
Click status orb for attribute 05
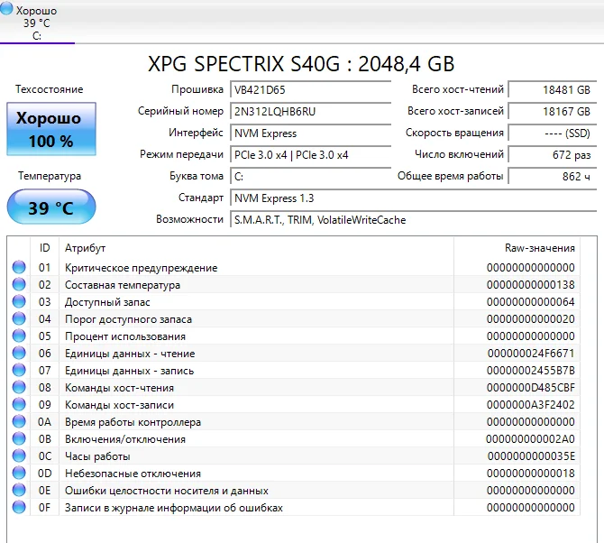click(x=19, y=336)
